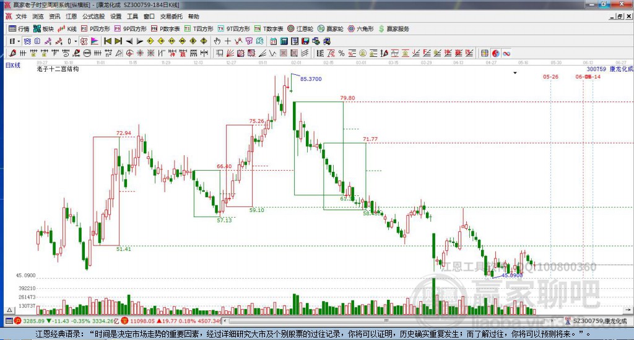Click the black right arrow icon

coord(139,41)
